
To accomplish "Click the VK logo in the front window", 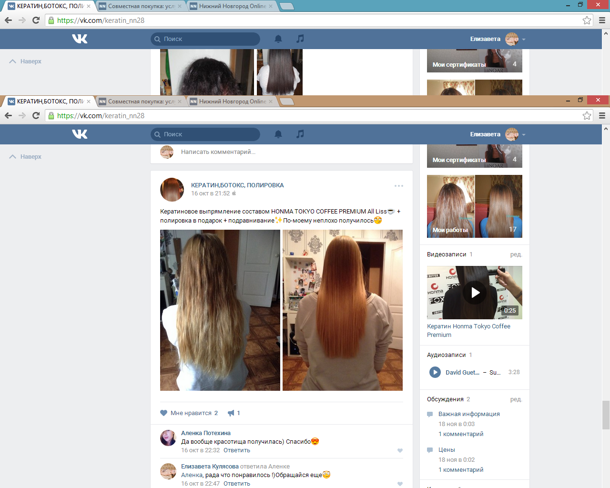I will [80, 134].
